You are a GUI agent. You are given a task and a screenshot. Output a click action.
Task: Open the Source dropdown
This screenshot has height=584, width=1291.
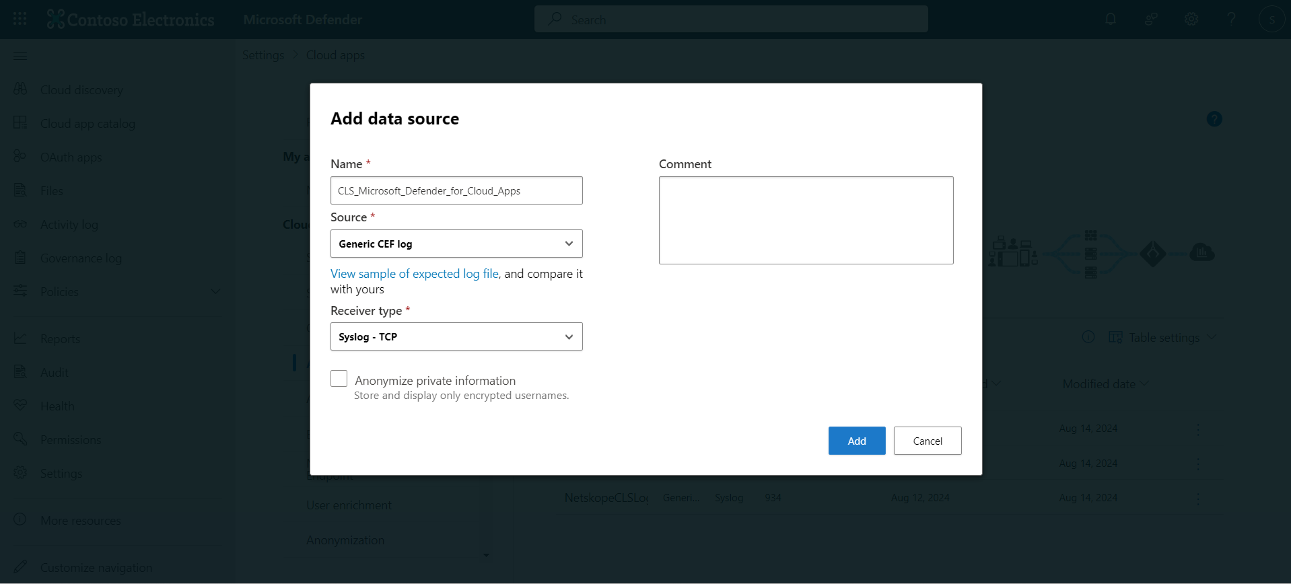456,244
